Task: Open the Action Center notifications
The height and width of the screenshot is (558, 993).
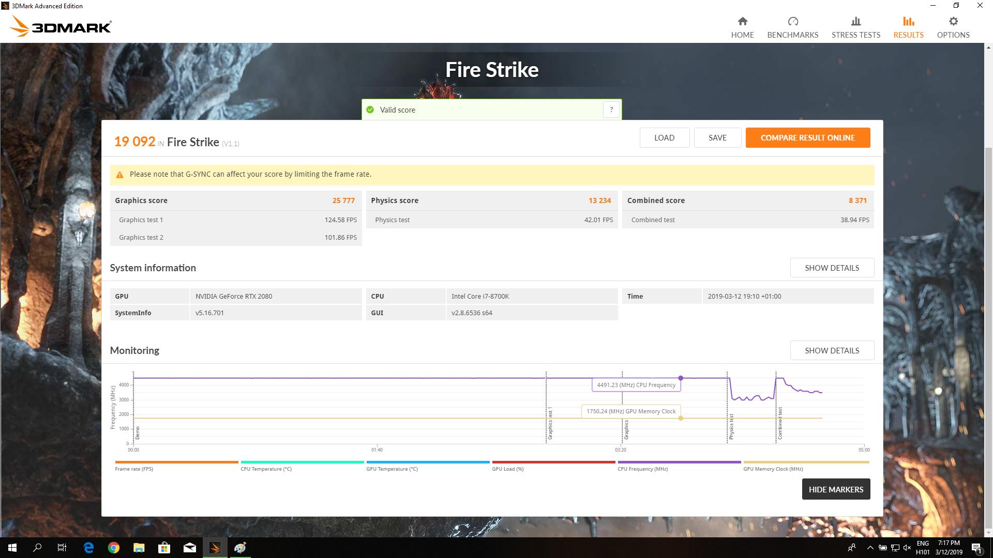Action: (x=976, y=548)
